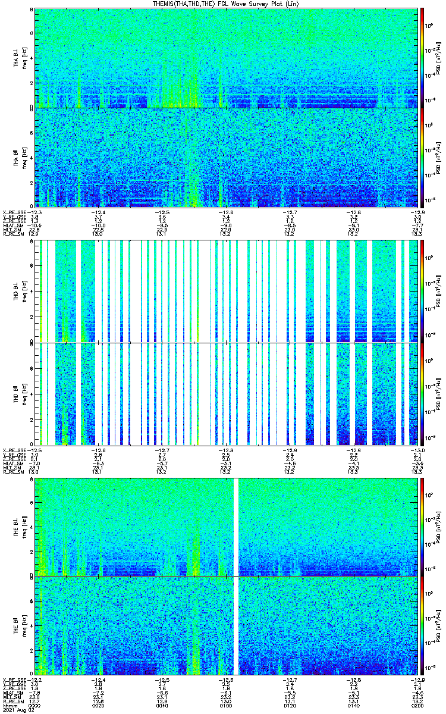Click the 0040 time tick label

(162, 705)
